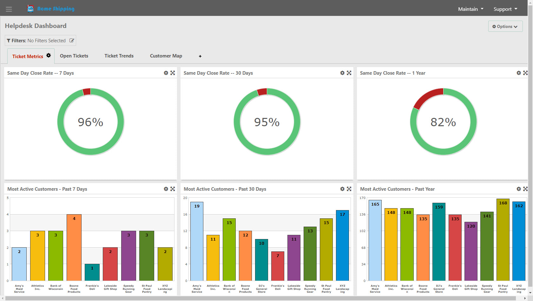Click St Paul Food Pantry bar showing 168
The height and width of the screenshot is (301, 533).
pos(503,240)
